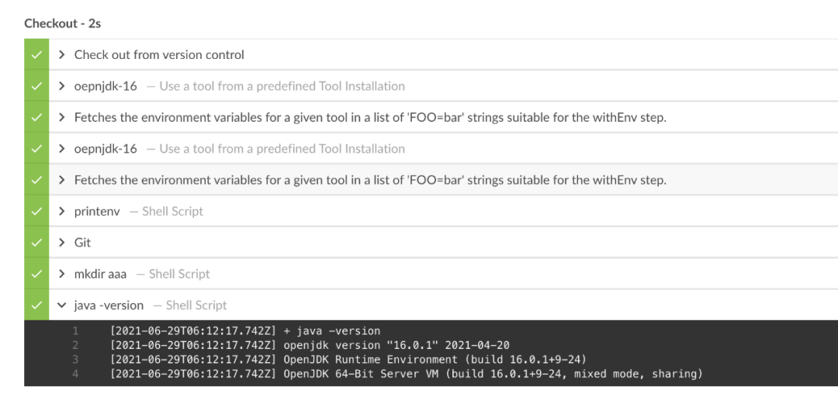
Task: Click the green check icon beside "Check out from version control"
Action: 36,55
